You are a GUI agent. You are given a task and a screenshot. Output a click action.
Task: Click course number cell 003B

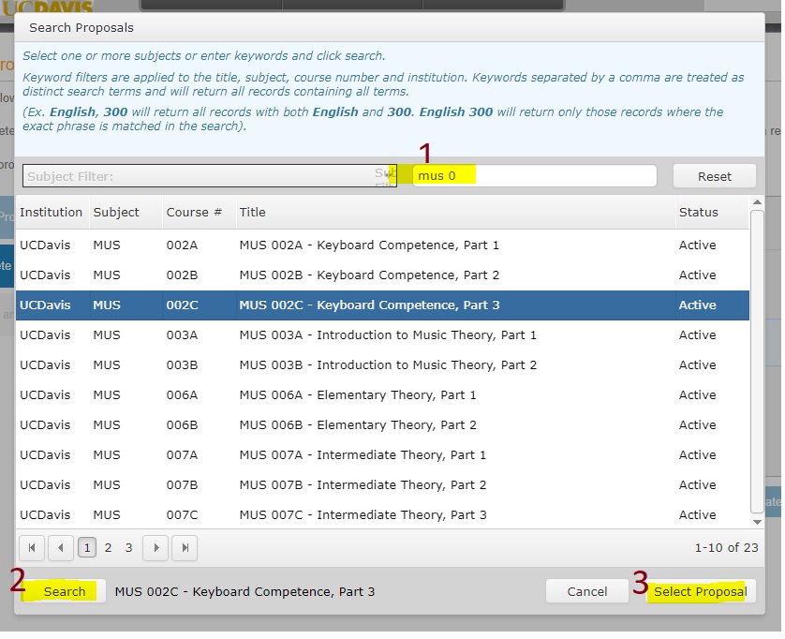point(183,366)
